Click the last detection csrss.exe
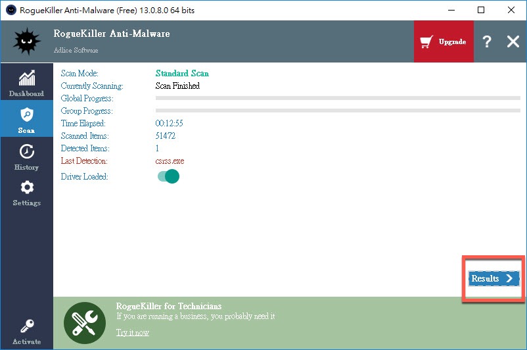This screenshot has width=527, height=350. click(170, 161)
